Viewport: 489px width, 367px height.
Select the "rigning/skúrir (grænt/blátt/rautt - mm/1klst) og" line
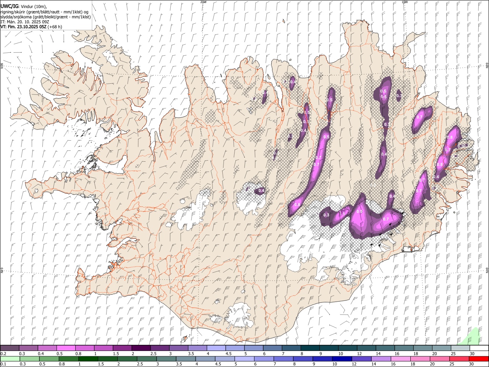point(44,12)
